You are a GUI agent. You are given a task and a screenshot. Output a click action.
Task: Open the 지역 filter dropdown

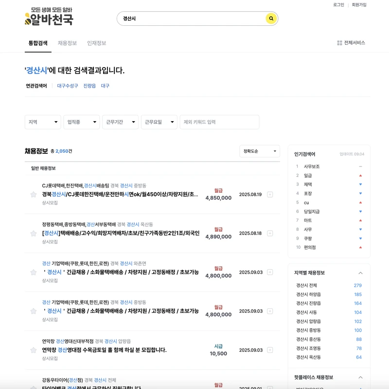pyautogui.click(x=42, y=122)
